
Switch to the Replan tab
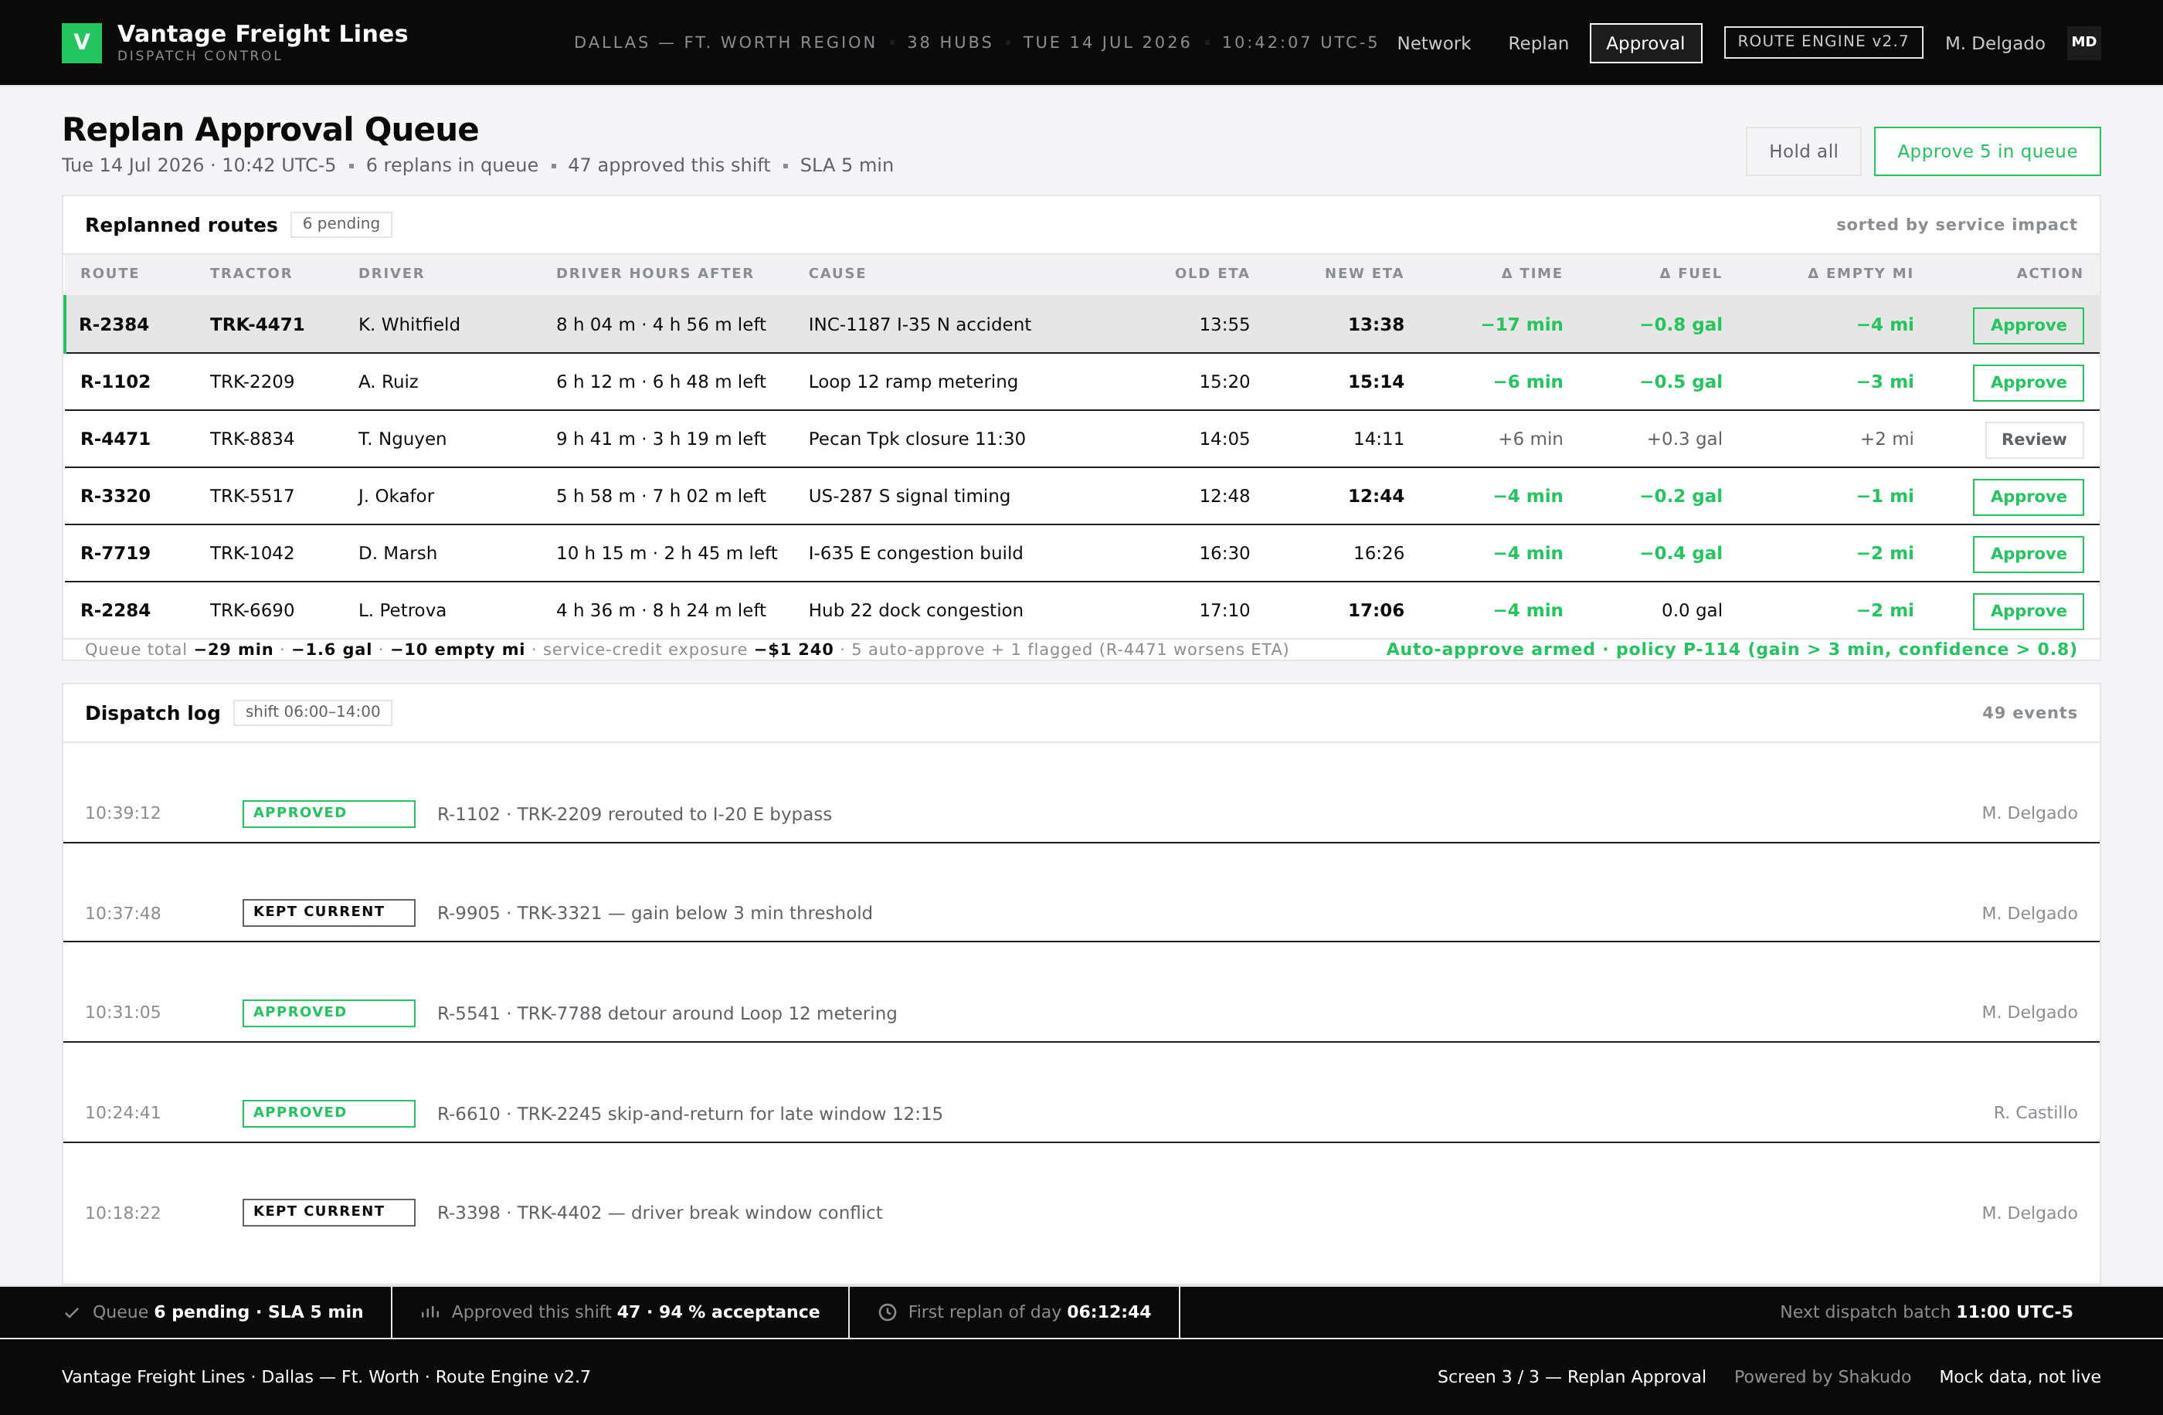coord(1538,42)
